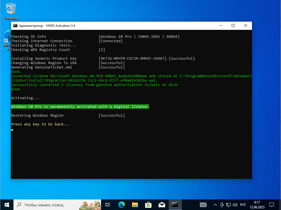Viewport: 281px width, 210px height.
Task: Open News and interests widget
Action: click(203, 205)
